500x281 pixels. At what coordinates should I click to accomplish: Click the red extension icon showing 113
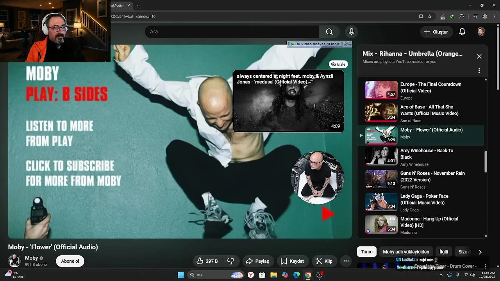442,17
